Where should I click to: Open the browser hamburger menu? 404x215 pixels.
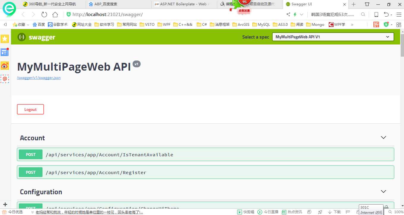pos(399,14)
